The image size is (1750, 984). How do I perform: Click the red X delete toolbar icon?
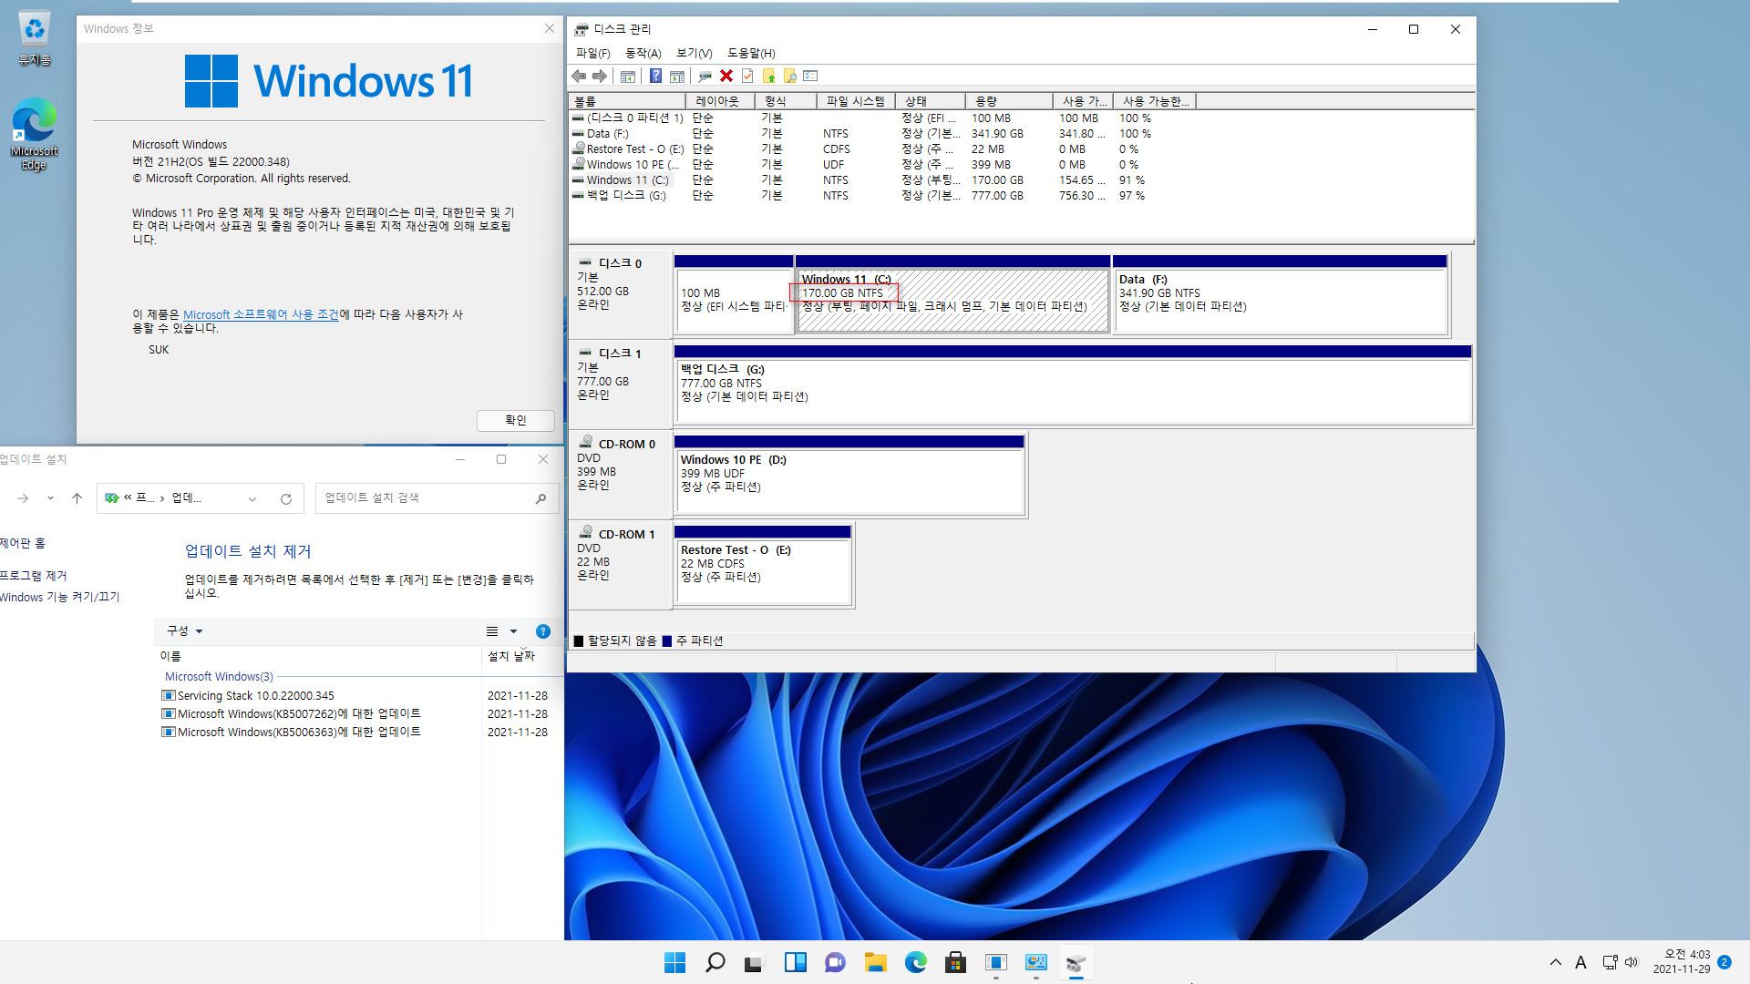(x=726, y=76)
